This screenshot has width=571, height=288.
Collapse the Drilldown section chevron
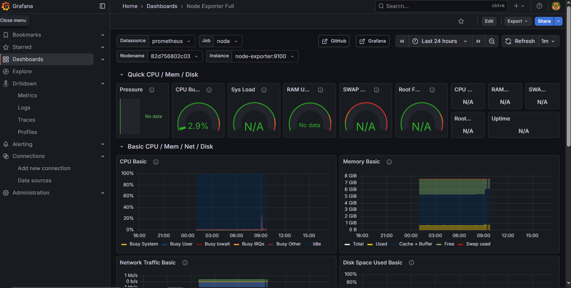[x=103, y=84]
